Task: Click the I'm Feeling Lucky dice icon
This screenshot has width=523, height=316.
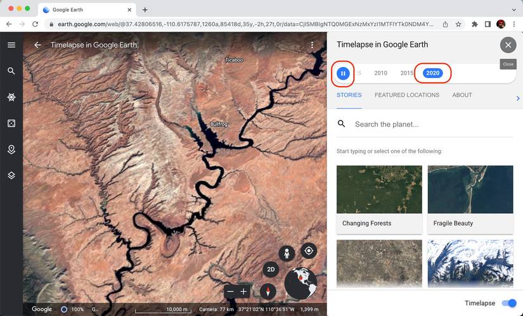Action: (11, 123)
